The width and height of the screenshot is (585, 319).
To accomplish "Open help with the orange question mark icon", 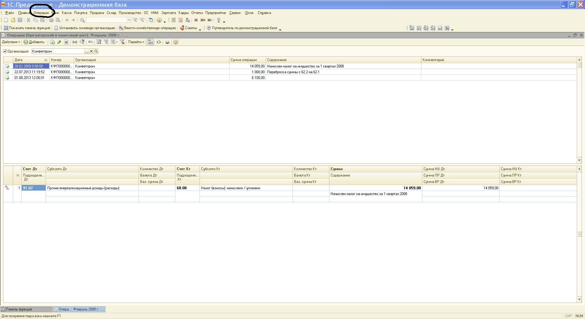I will [176, 42].
